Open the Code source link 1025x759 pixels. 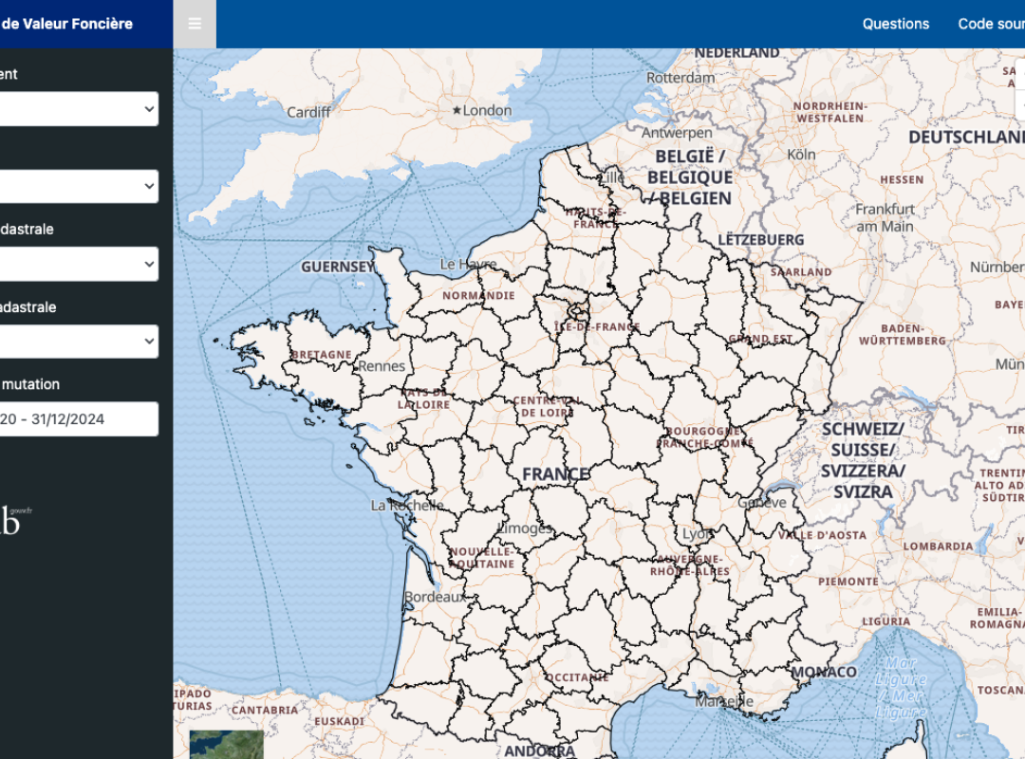tap(991, 24)
